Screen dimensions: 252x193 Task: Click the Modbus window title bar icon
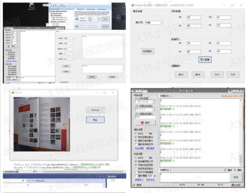(x=133, y=5)
